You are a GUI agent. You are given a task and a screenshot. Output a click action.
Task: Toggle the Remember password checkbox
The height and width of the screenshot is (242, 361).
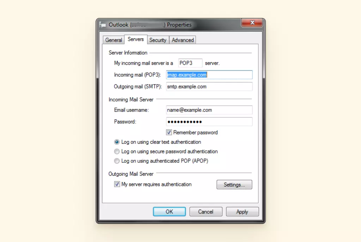pos(169,132)
